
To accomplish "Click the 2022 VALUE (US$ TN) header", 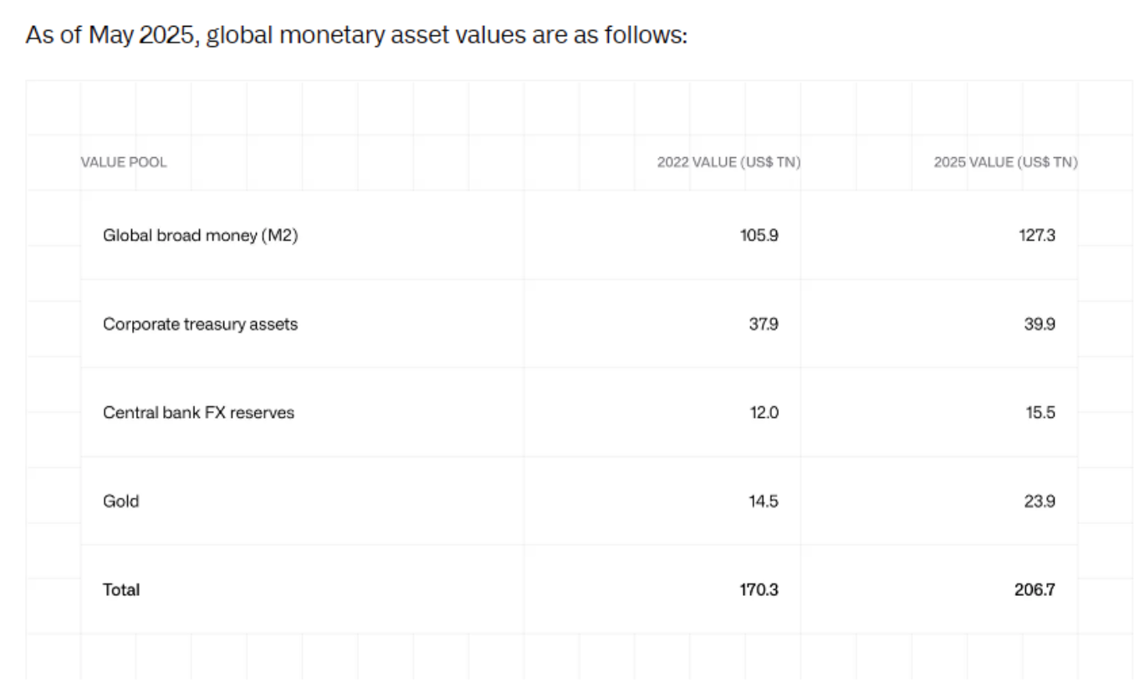I will pos(728,162).
